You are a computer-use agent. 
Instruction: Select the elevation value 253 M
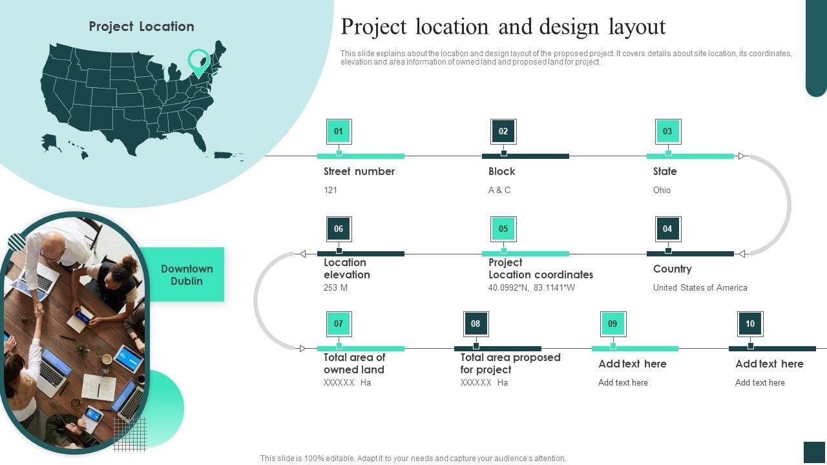(x=335, y=287)
